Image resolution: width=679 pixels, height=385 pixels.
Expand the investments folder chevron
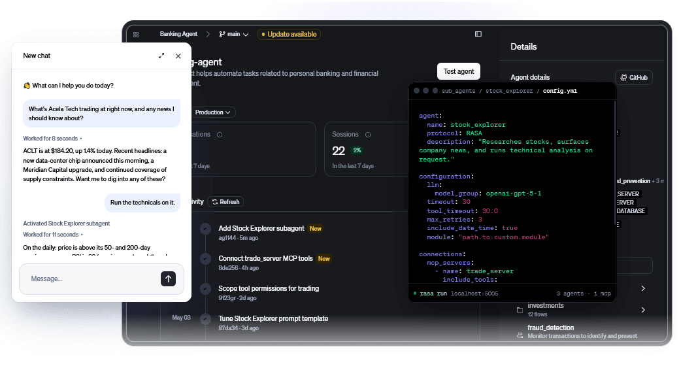tap(643, 310)
